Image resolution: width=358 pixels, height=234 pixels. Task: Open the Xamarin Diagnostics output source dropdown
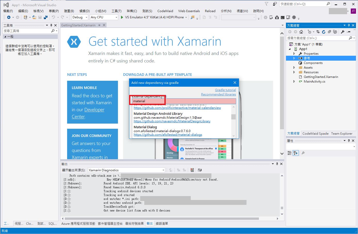(x=126, y=170)
